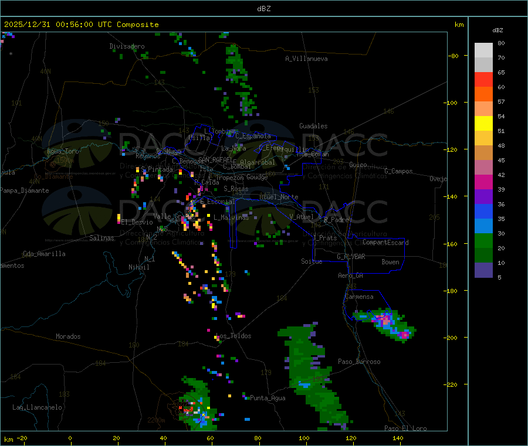
Task: Select the 'S_Rosas' label
Action: coord(236,189)
